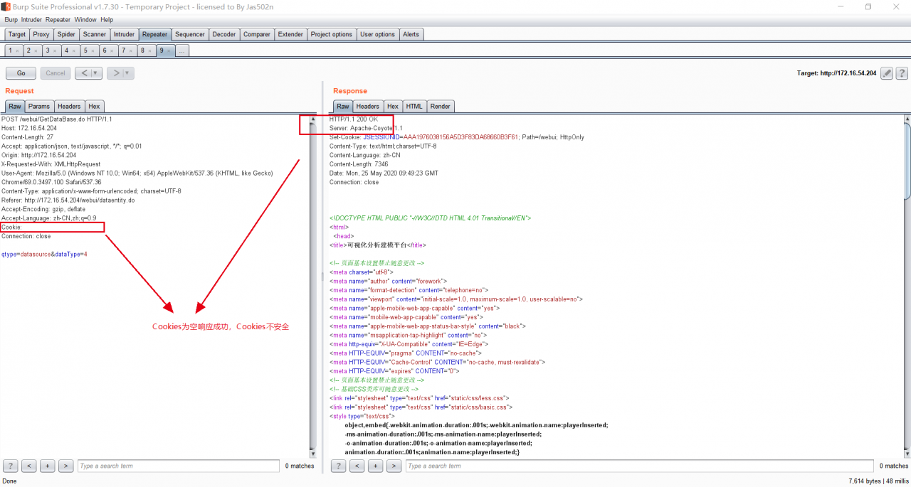Select request Hex view tab
Viewport: 911px width, 487px height.
(94, 106)
